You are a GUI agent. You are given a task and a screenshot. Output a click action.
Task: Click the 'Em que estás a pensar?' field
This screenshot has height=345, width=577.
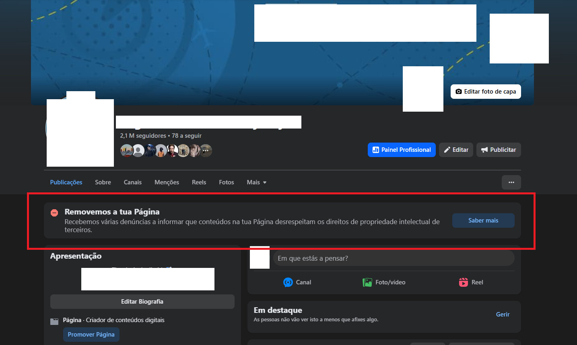pyautogui.click(x=394, y=258)
